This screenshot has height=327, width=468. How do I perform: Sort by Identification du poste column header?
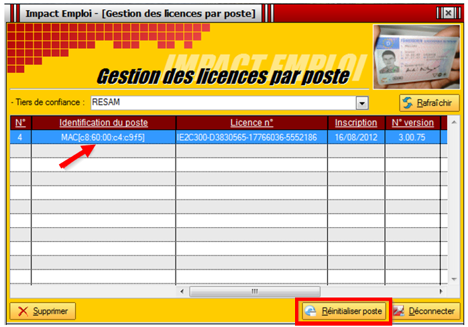pos(103,123)
